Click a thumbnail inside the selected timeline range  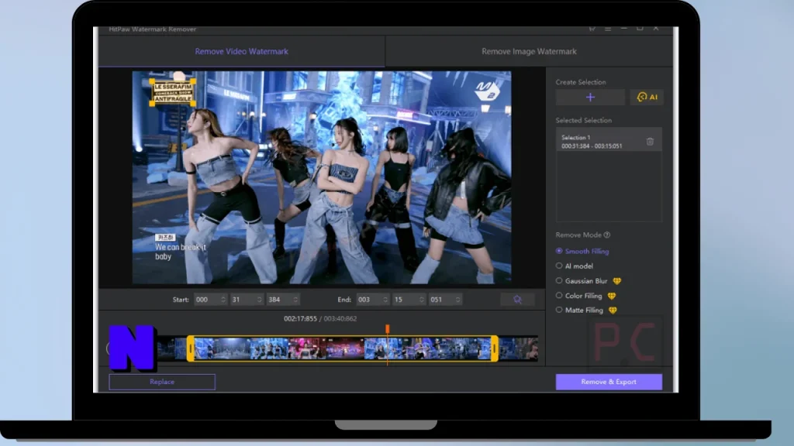coord(342,348)
